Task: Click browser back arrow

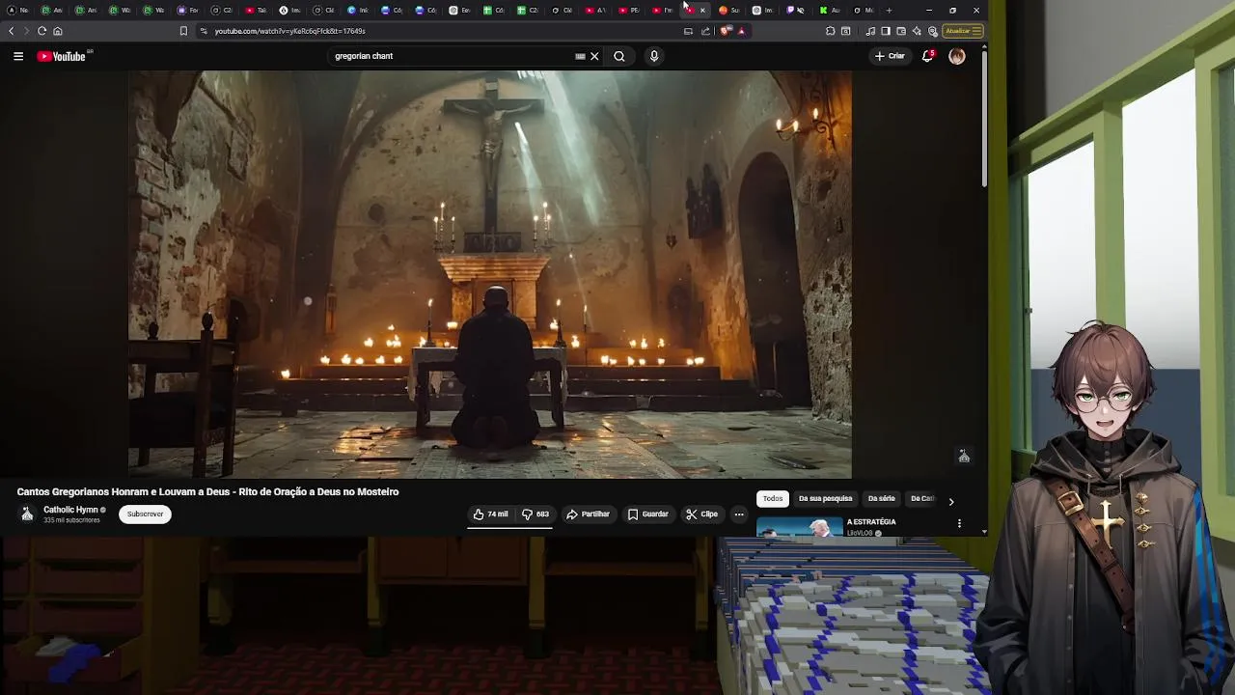Action: pyautogui.click(x=12, y=31)
